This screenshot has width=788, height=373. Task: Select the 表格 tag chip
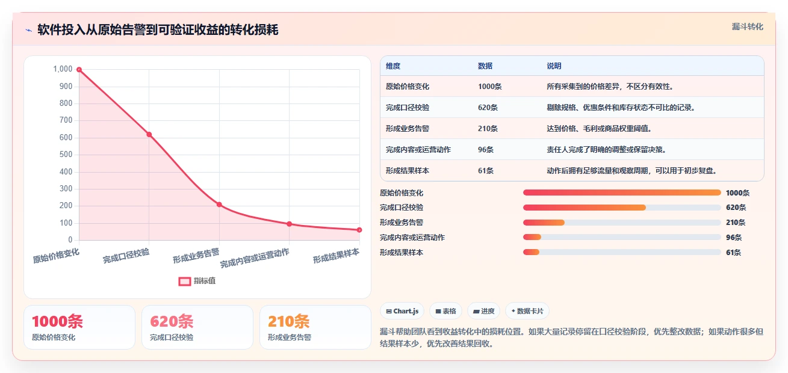click(445, 311)
